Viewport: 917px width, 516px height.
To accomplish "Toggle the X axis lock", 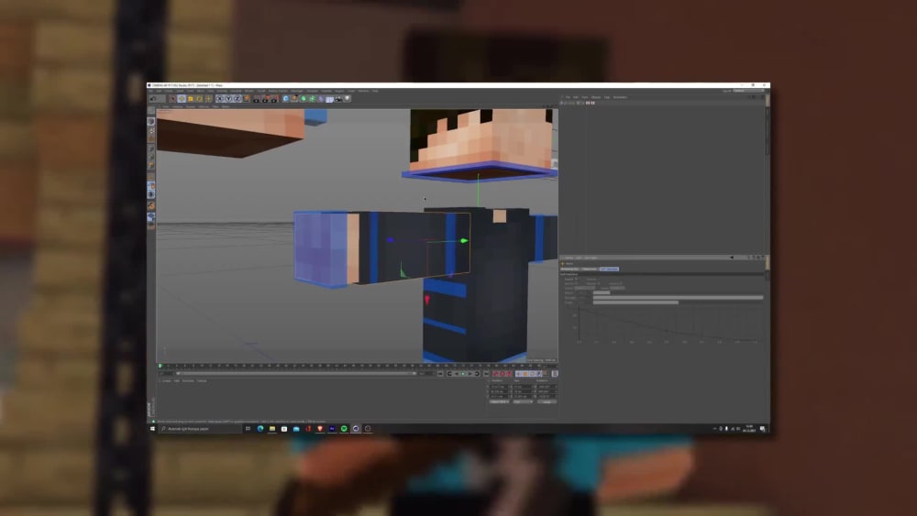I will click(x=220, y=99).
